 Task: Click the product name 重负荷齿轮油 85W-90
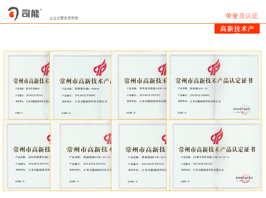click(153, 89)
